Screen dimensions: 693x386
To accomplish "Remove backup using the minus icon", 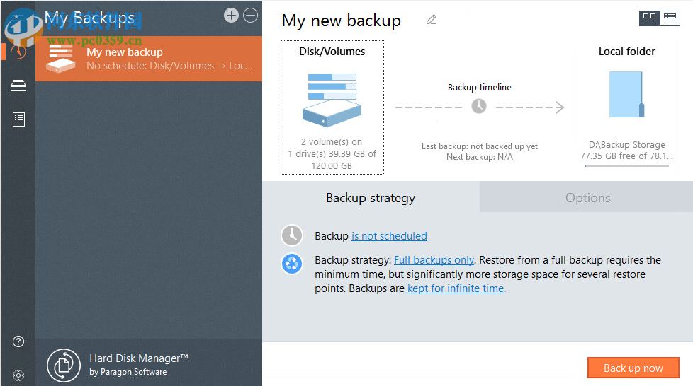I will click(251, 16).
